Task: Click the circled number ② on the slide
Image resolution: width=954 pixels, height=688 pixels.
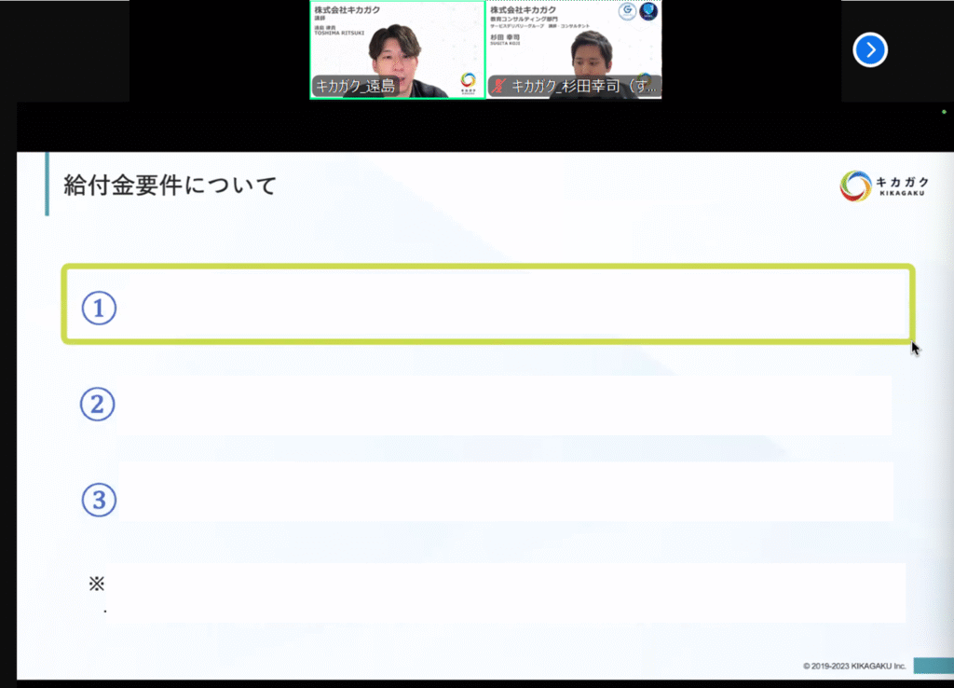Action: click(x=97, y=404)
